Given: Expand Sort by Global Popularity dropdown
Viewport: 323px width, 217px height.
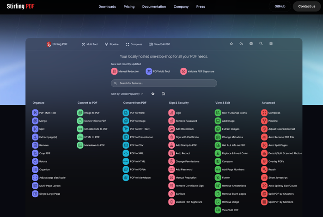Looking at the screenshot, I should click(127, 94).
